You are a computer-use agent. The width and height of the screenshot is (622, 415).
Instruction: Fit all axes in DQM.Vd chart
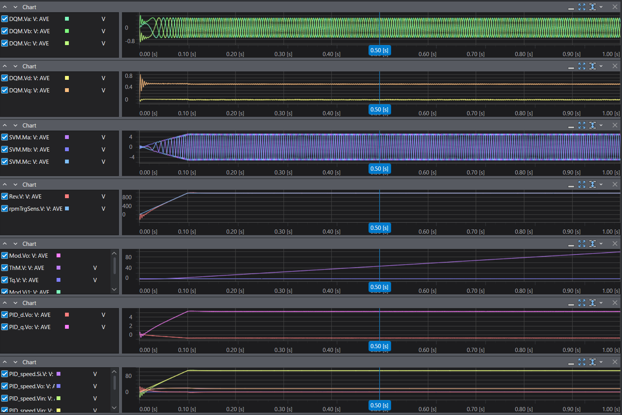coord(582,66)
